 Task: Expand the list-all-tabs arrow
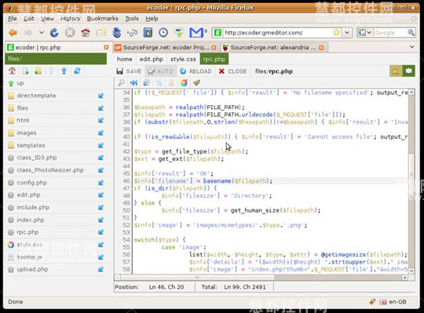coord(412,47)
